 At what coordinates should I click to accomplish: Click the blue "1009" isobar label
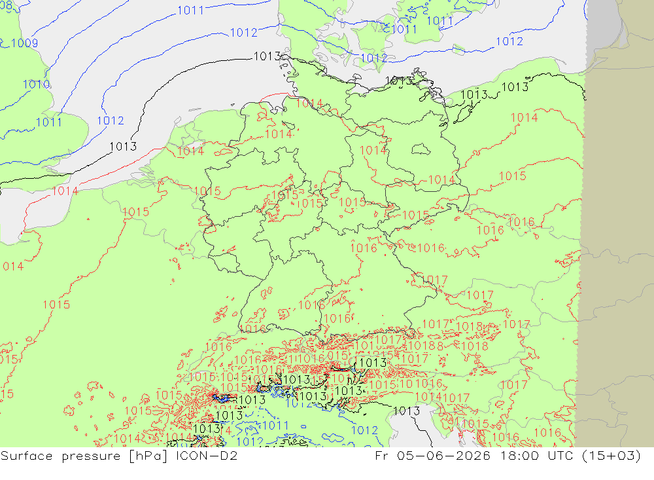tap(25, 43)
